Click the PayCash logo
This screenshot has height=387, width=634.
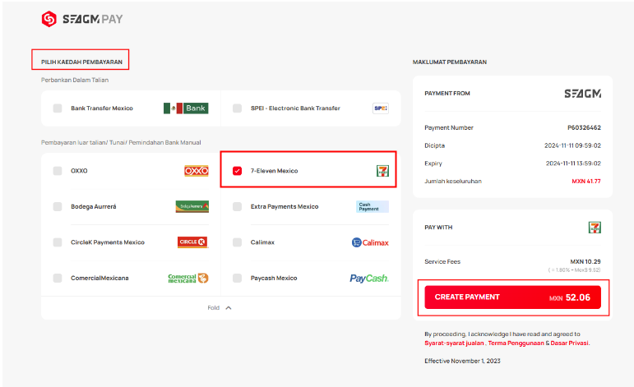coord(369,279)
